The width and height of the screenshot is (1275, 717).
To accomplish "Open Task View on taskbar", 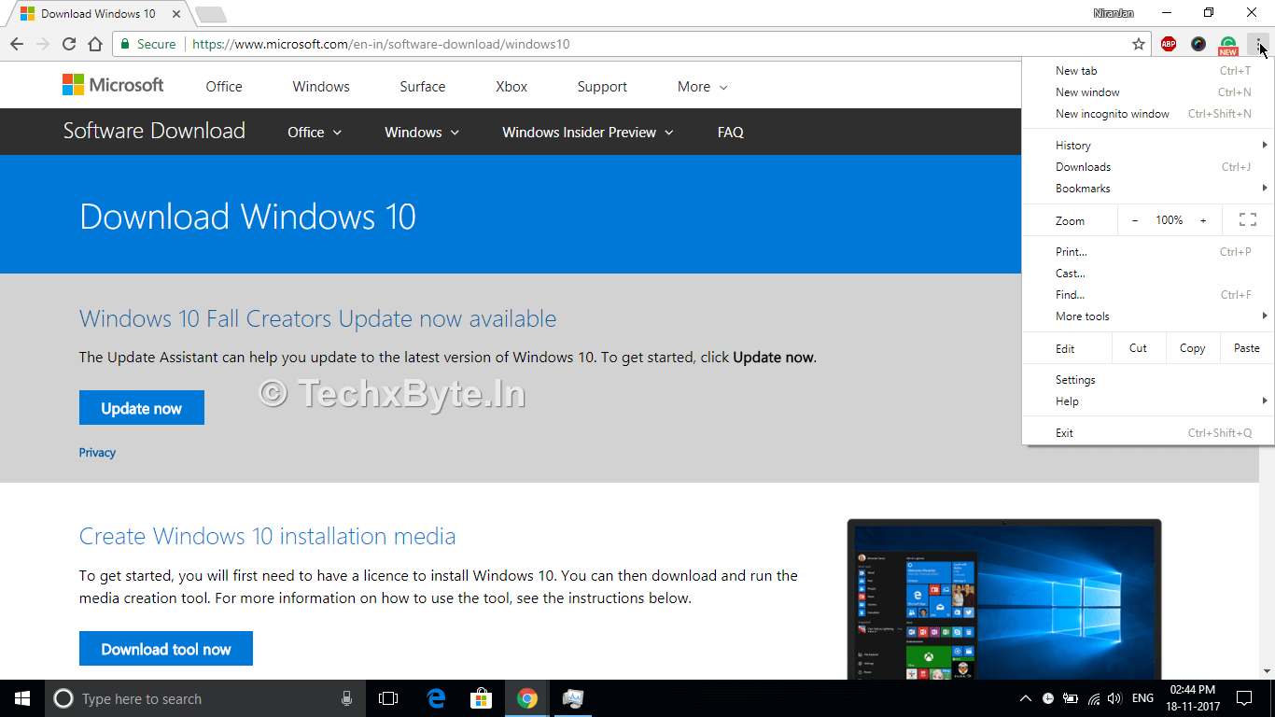I will (x=388, y=698).
